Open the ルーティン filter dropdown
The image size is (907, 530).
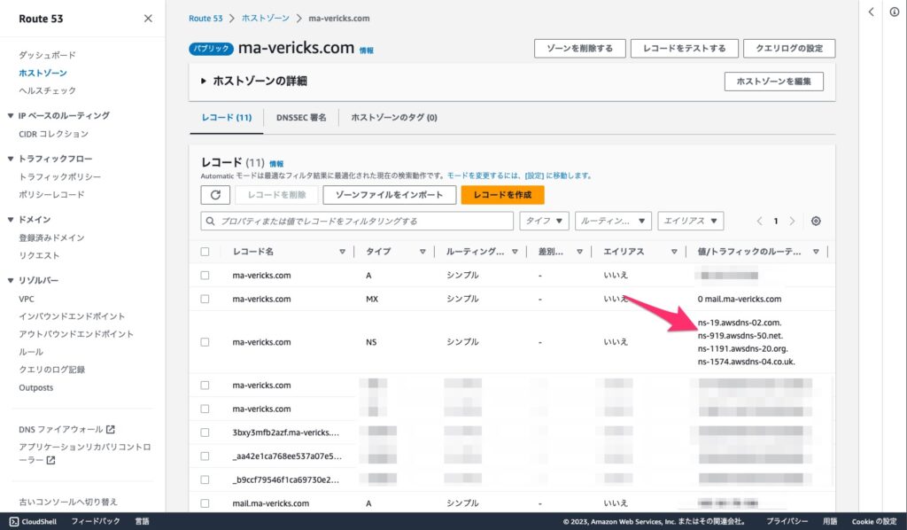[x=613, y=221]
